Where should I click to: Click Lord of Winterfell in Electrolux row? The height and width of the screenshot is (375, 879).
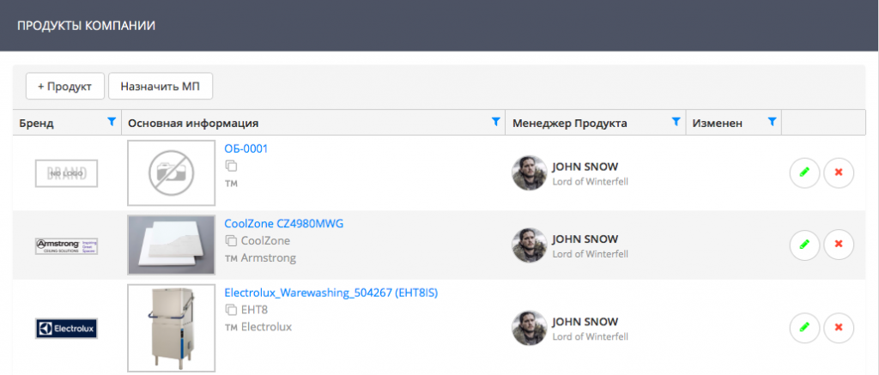pyautogui.click(x=591, y=337)
